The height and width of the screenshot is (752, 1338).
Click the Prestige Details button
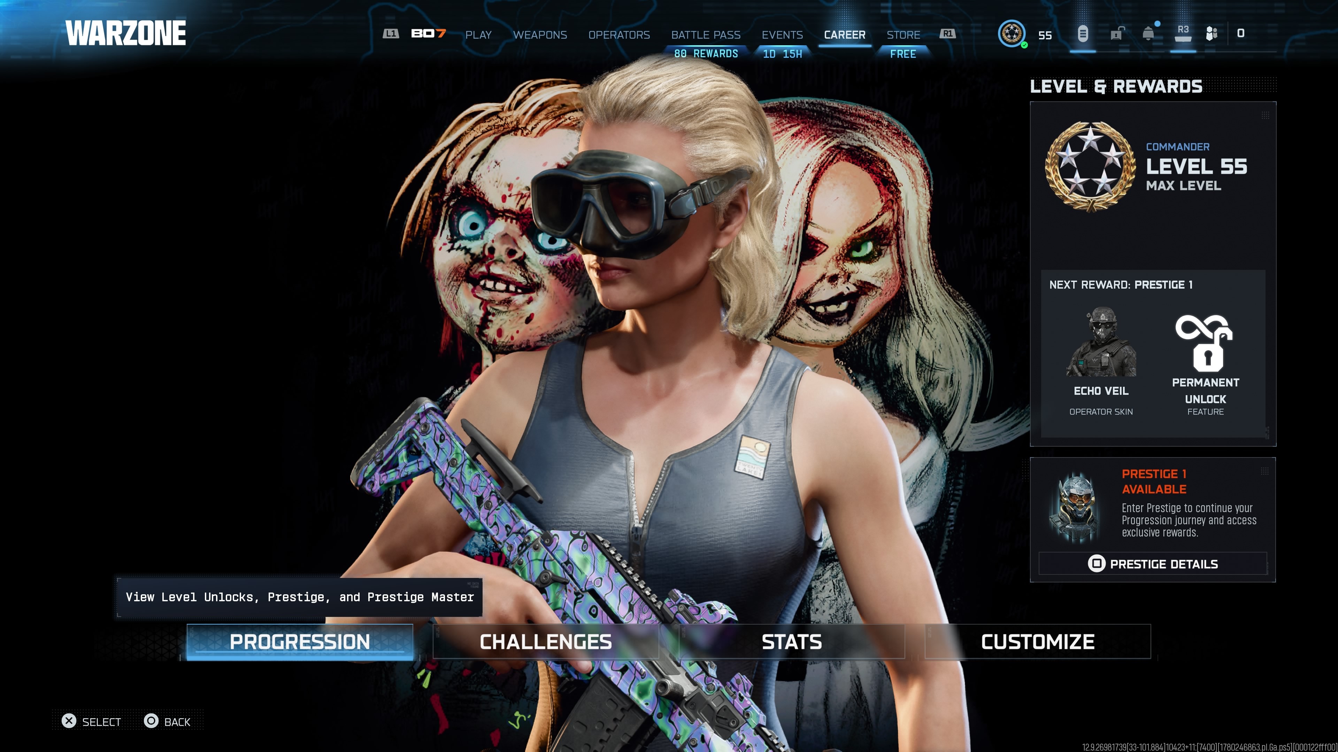(x=1153, y=564)
